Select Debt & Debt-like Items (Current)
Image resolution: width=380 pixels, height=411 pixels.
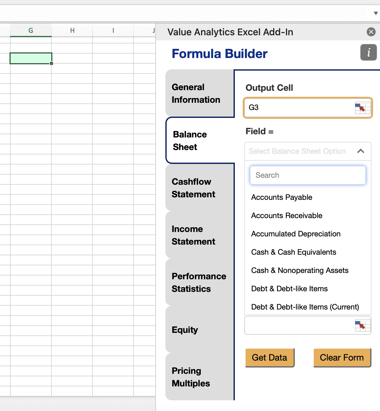[305, 307]
